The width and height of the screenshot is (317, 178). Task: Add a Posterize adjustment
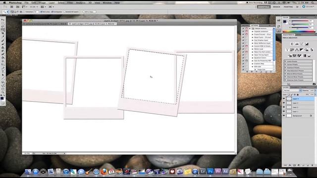295,56
